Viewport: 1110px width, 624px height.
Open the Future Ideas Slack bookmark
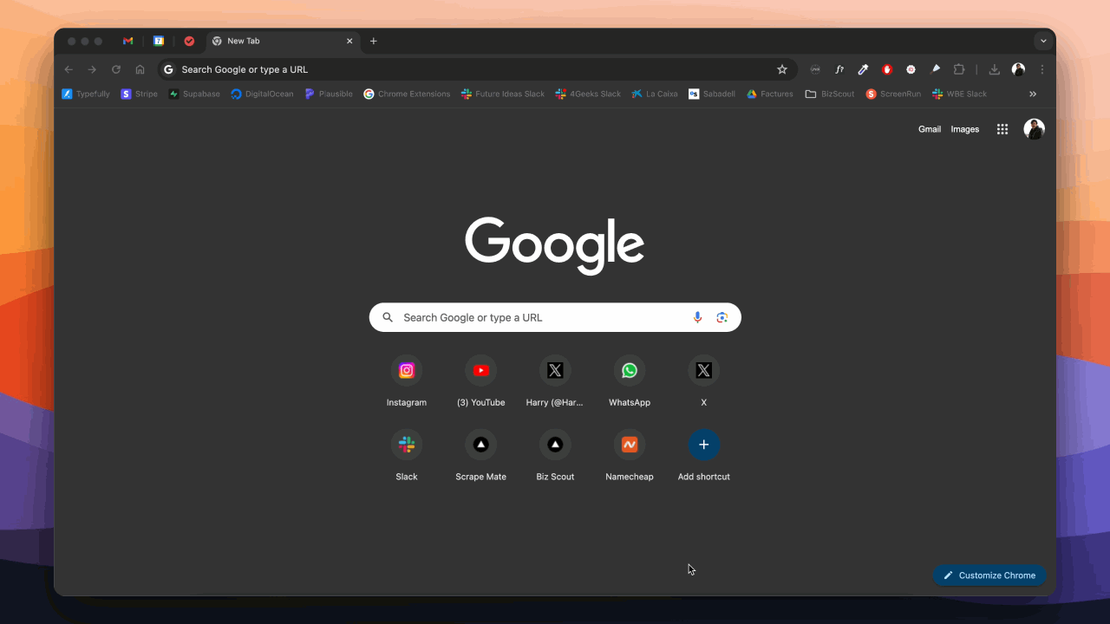tap(503, 94)
